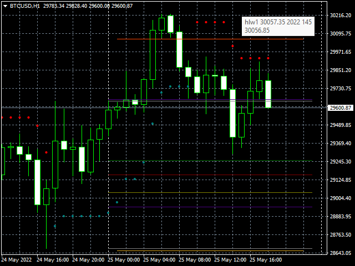Screen dimensions: 355x266
Task: Click the 24 May 20:00 time label
Action: (x=88, y=260)
